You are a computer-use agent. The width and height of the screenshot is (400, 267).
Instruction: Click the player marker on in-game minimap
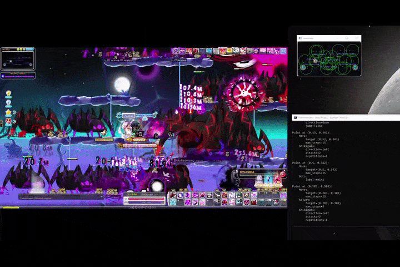[11, 61]
